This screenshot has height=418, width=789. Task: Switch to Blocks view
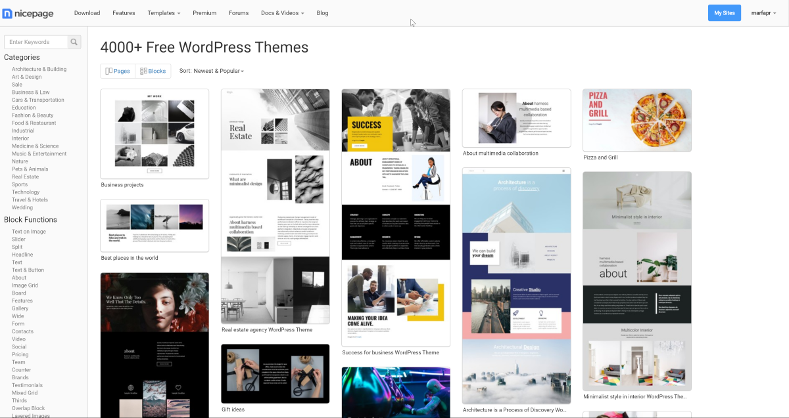coord(153,71)
